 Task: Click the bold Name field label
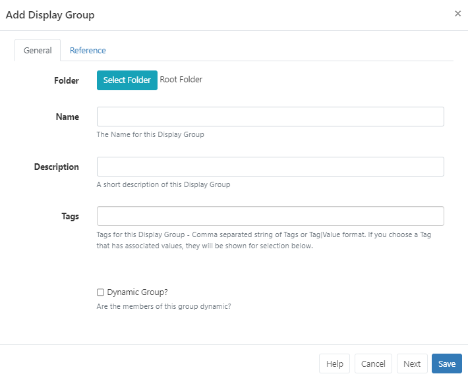[67, 117]
